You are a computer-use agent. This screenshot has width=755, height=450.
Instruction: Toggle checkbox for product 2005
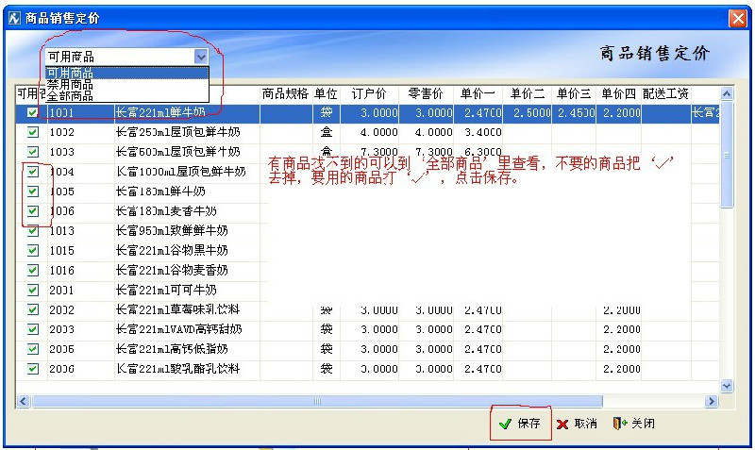point(32,349)
